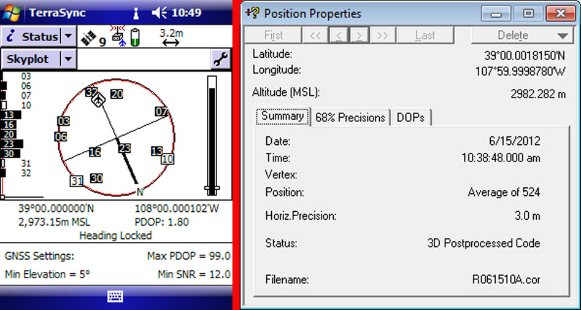Switch to the 68% Precisions tab
This screenshot has height=310, width=581.
point(350,118)
